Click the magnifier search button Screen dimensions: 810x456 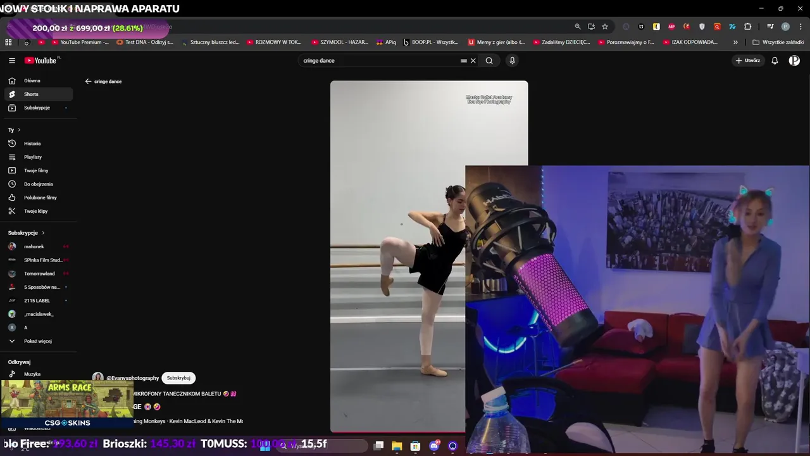click(x=489, y=61)
